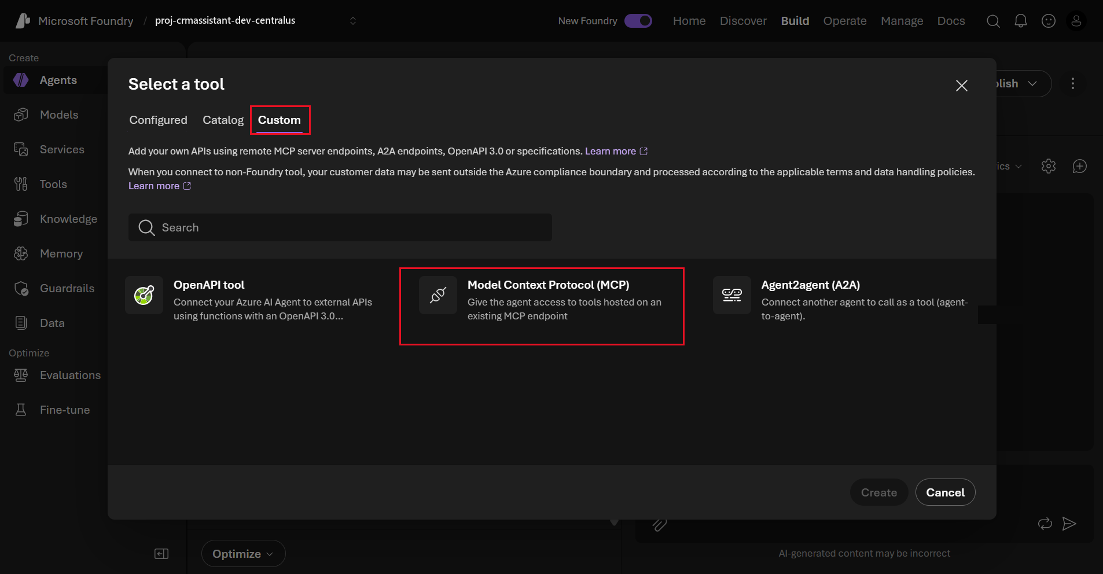Image resolution: width=1103 pixels, height=574 pixels.
Task: Click the Data sidebar icon
Action: click(21, 323)
